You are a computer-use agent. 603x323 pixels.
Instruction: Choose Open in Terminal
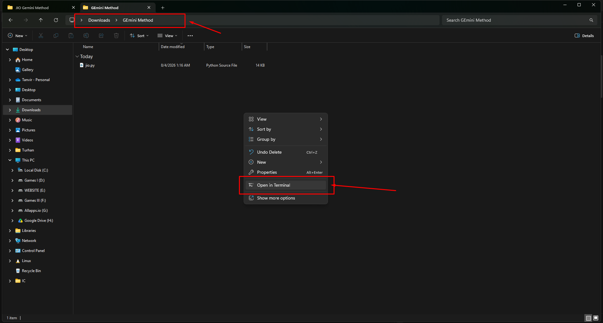pos(286,185)
